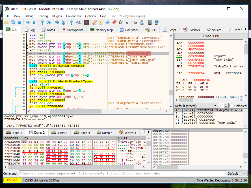
Task: Step into using the toolbar icon
Action: click(x=42, y=22)
